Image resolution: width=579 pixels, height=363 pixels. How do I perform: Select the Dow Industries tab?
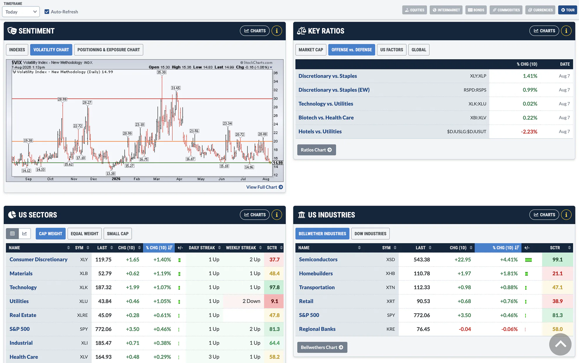click(x=370, y=234)
